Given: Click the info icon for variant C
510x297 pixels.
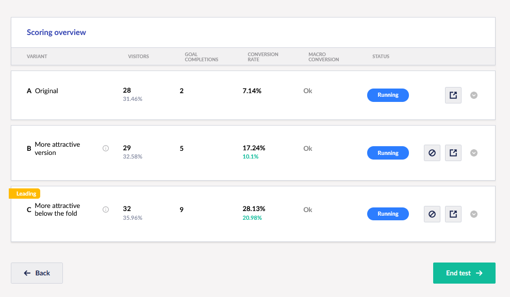Looking at the screenshot, I should [x=105, y=209].
